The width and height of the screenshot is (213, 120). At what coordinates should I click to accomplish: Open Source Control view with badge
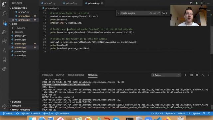tap(4, 23)
